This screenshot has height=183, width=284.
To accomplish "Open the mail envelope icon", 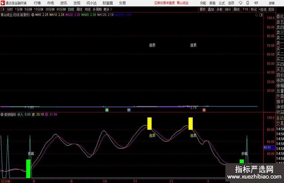I will 256,3.
